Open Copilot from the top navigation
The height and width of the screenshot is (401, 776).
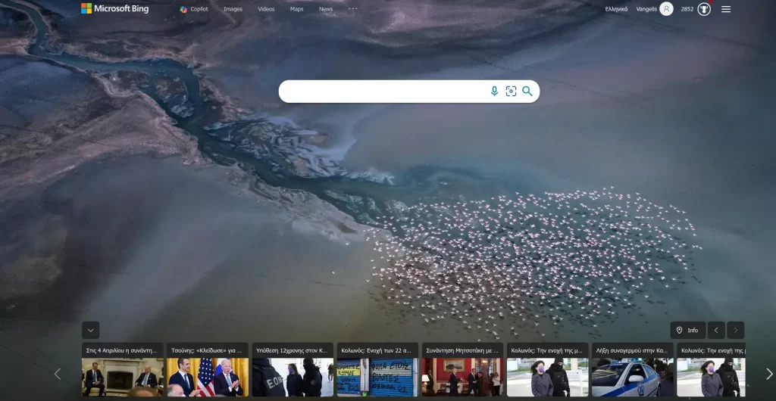click(x=194, y=9)
